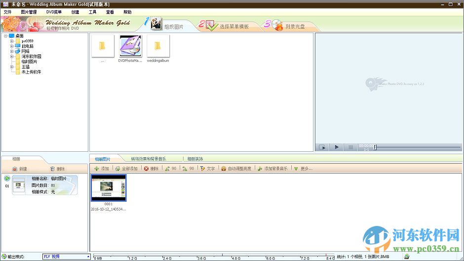Collapse the 桌面 tree root
This screenshot has width=464, height=261.
click(5, 36)
